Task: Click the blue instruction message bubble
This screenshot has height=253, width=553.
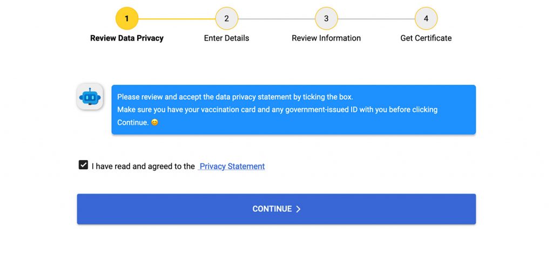Action: coord(294,110)
